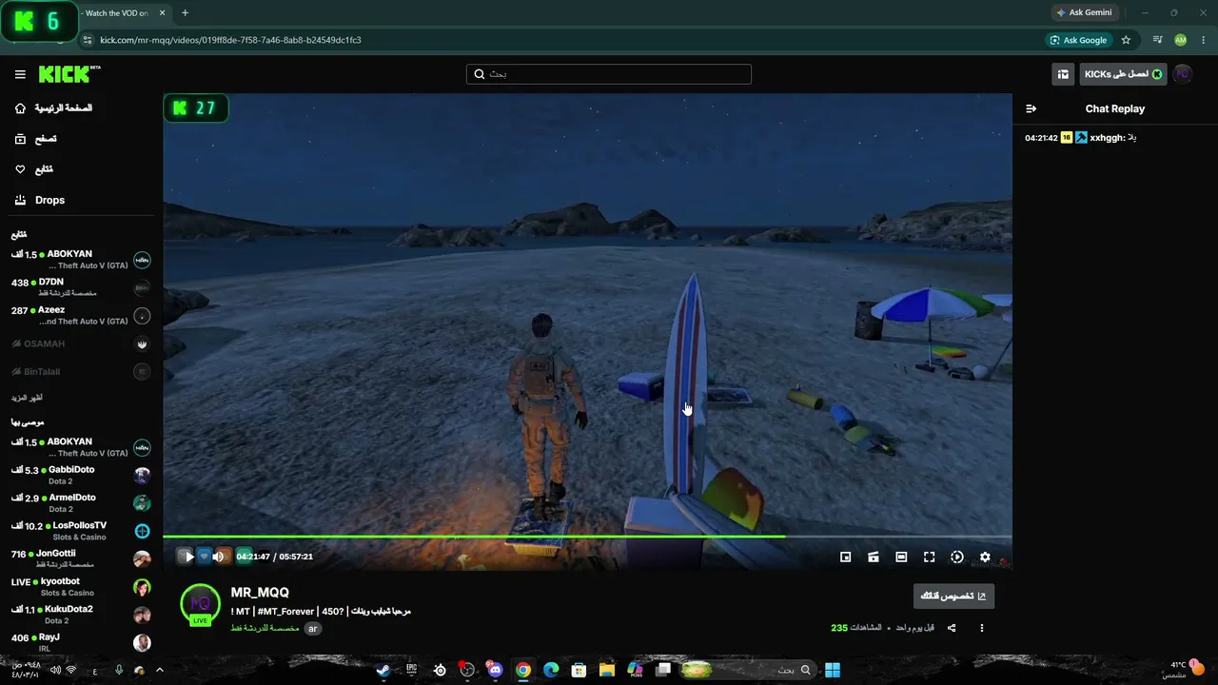Screen dimensions: 1218x685
Task: Seek on the green video progress bar
Action: [587, 537]
